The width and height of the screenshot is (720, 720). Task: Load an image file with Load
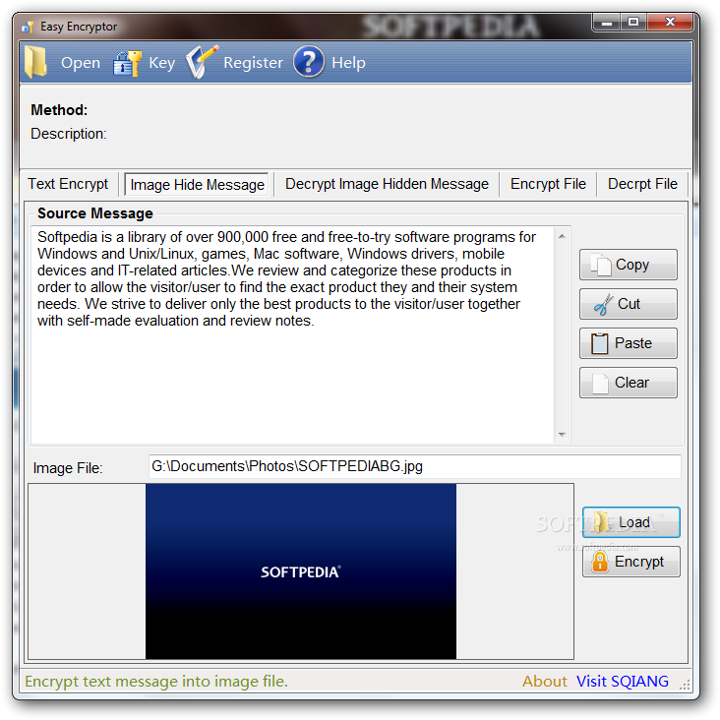point(630,522)
